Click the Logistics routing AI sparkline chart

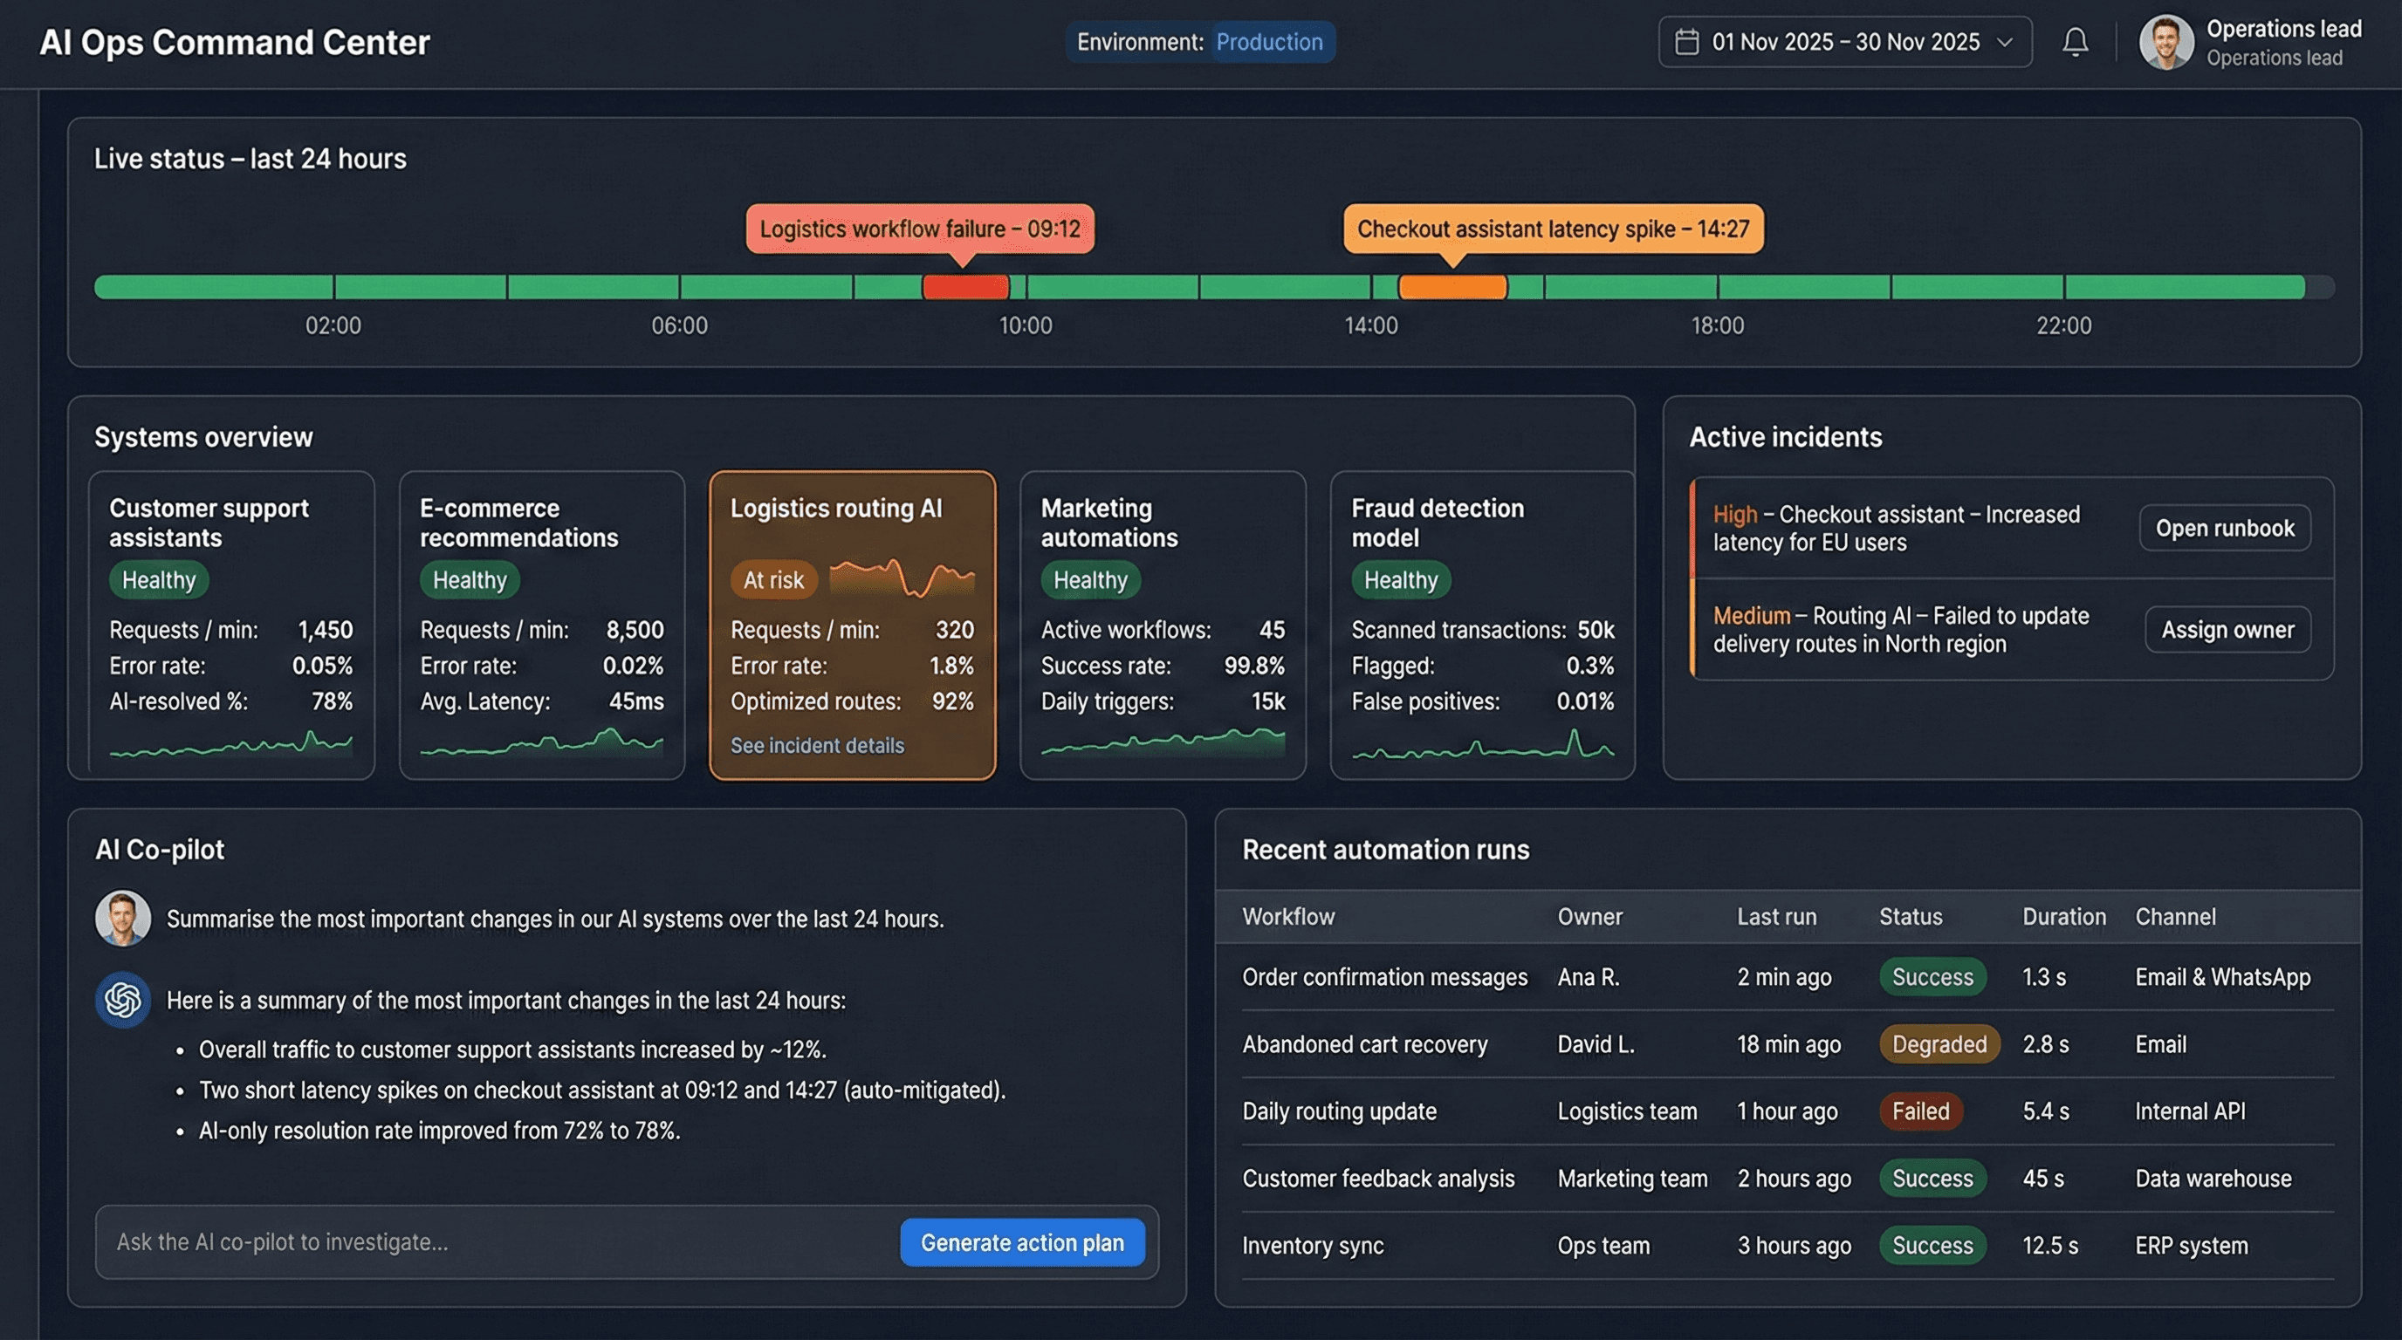click(902, 578)
